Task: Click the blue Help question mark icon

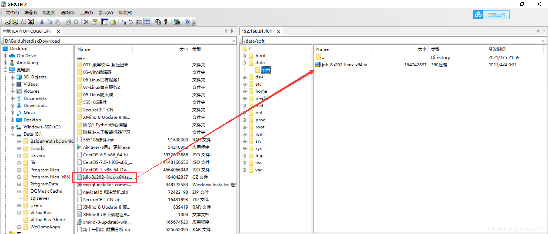Action: pyautogui.click(x=187, y=22)
